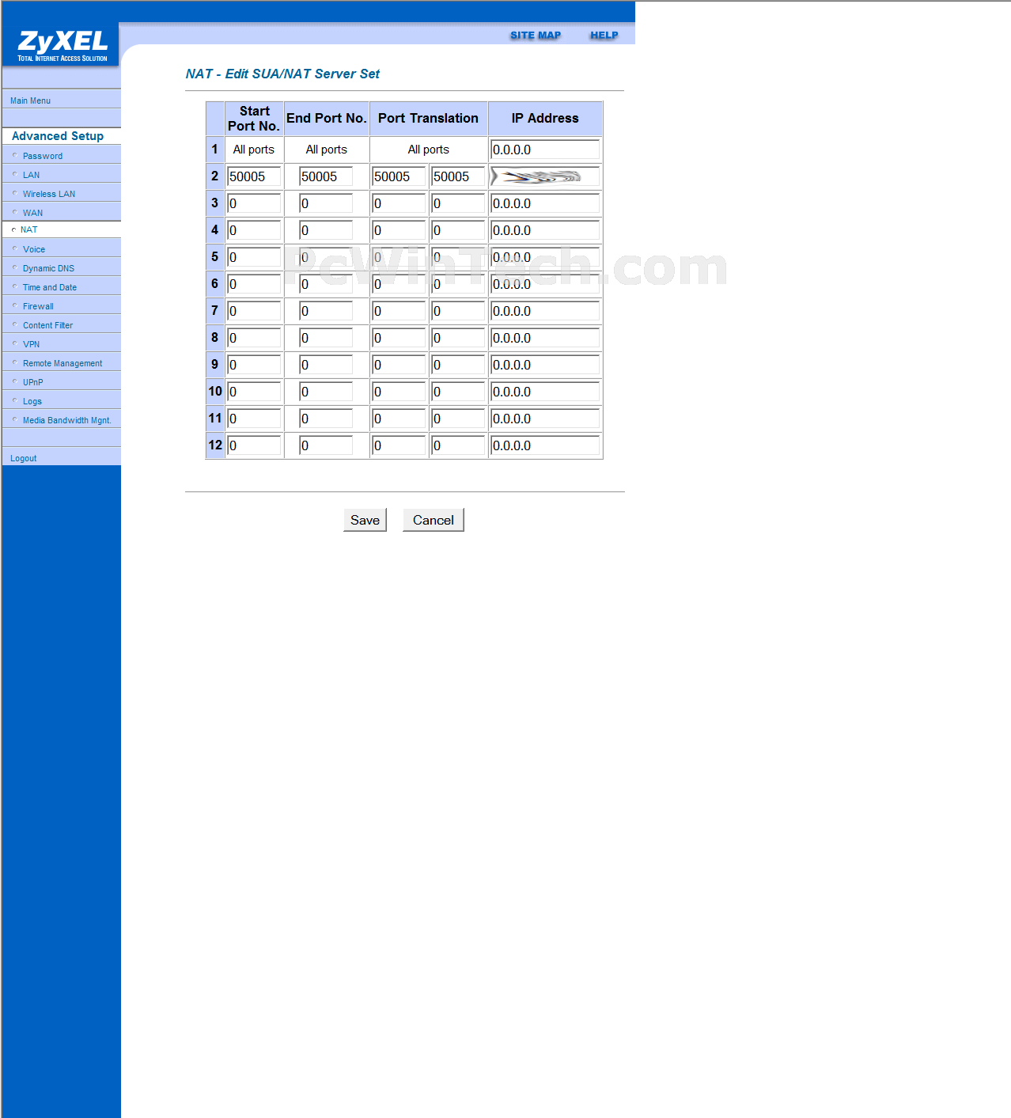Click row 4 Start Port field
This screenshot has height=1118, width=1011.
point(254,230)
